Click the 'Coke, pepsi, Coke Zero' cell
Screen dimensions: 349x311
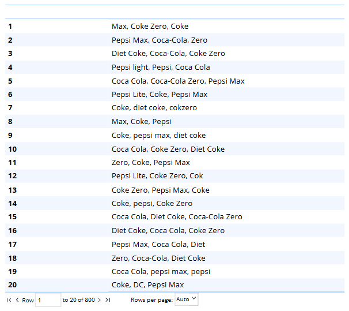point(152,204)
